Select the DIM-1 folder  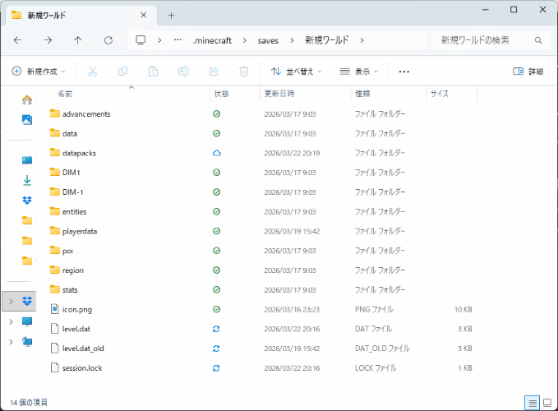[72, 192]
